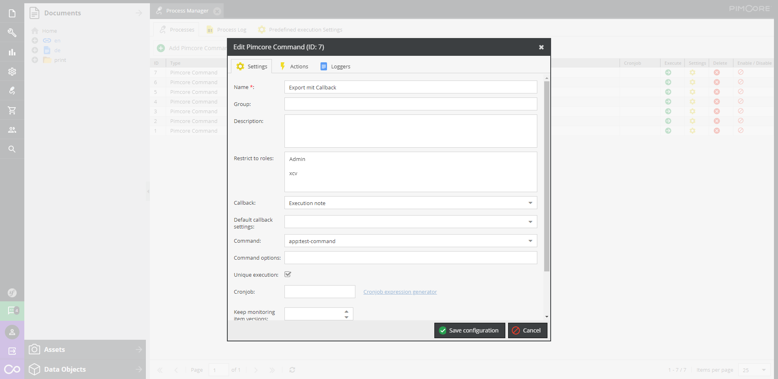Open the Ecommerce cart sidebar icon
Viewport: 778px width, 379px height.
[12, 110]
